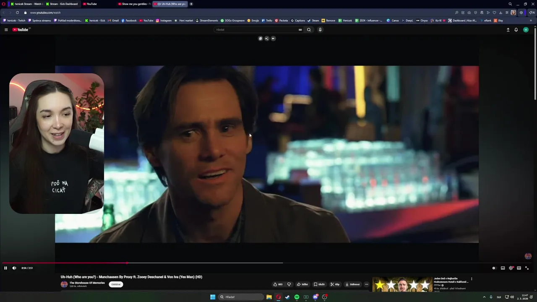Open the Gmail bookmark

pos(113,21)
